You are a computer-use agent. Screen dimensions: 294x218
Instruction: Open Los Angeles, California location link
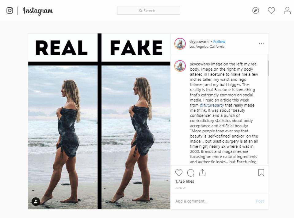(x=207, y=47)
